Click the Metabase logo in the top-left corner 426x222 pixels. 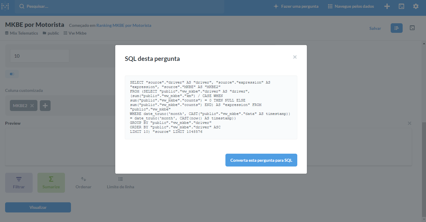[x=6, y=6]
